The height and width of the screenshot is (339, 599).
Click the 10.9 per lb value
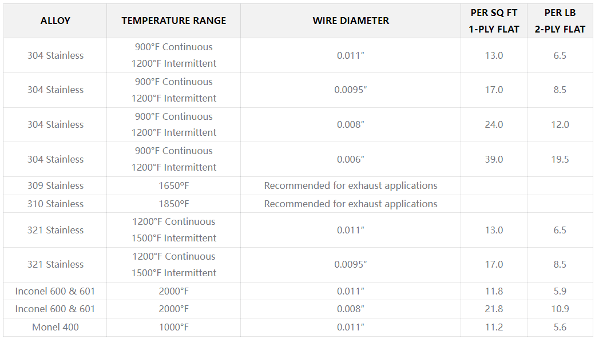click(x=560, y=309)
